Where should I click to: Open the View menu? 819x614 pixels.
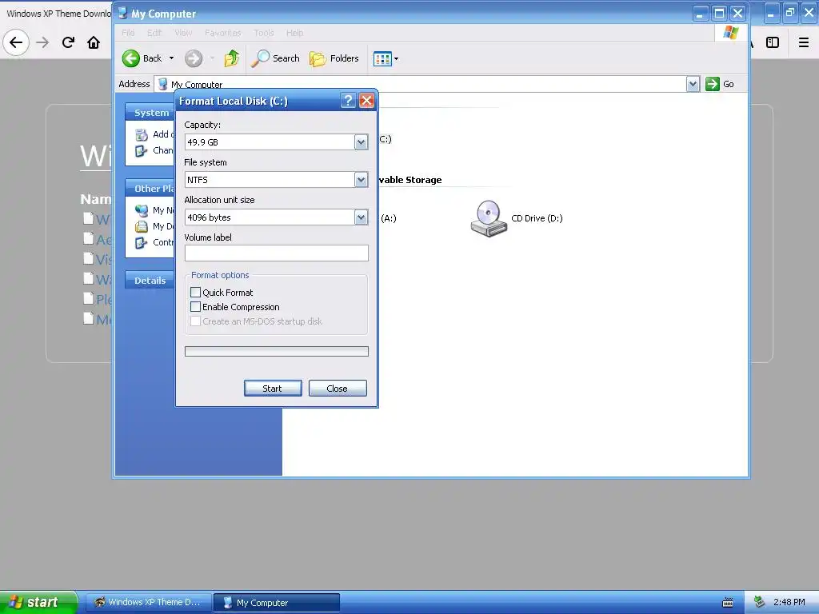click(183, 33)
